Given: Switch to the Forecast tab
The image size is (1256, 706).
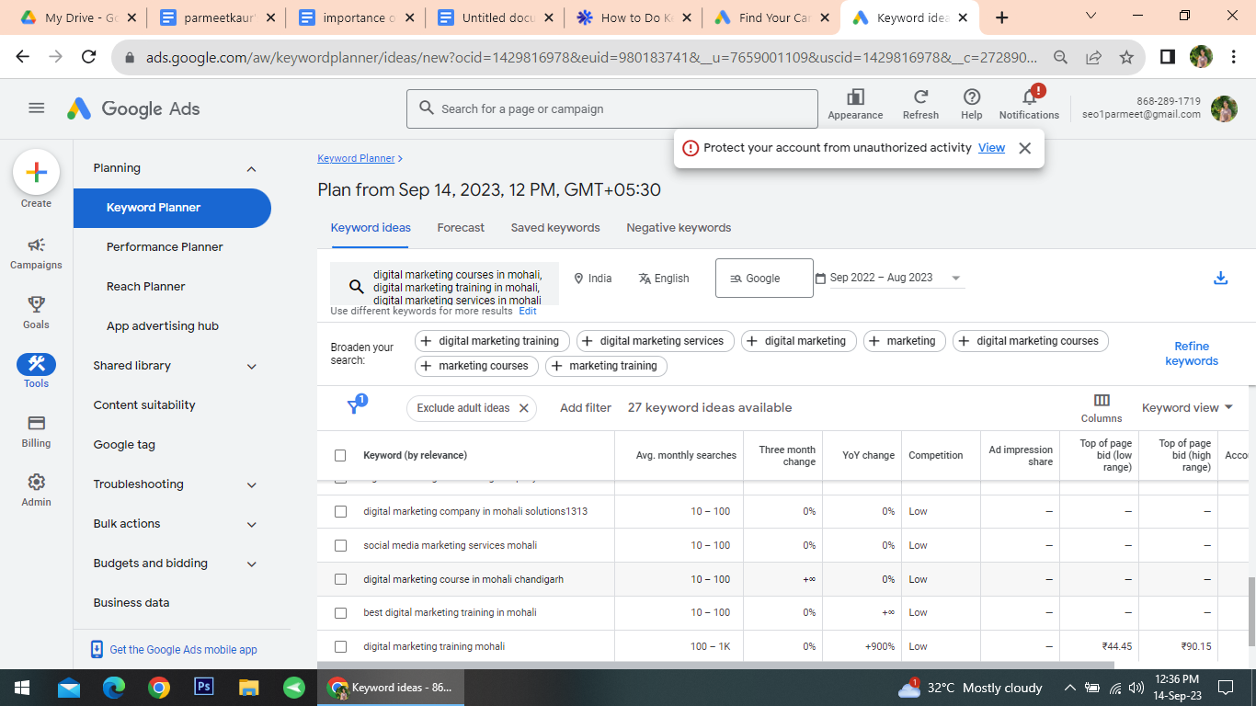Looking at the screenshot, I should coord(461,228).
